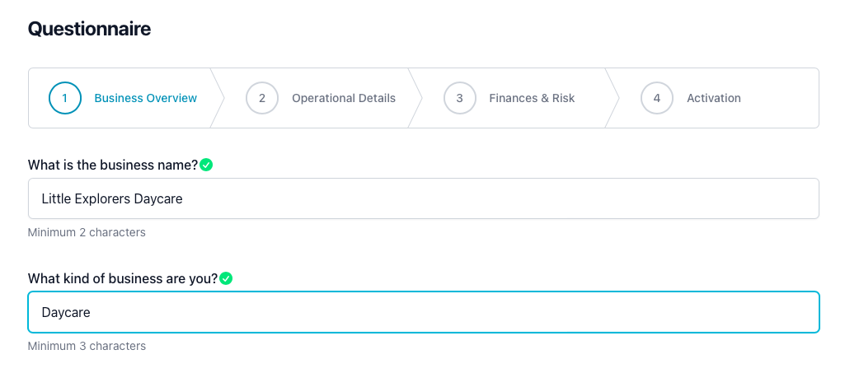Image resolution: width=845 pixels, height=373 pixels.
Task: Click "What kind of business are you?" label
Action: click(122, 278)
